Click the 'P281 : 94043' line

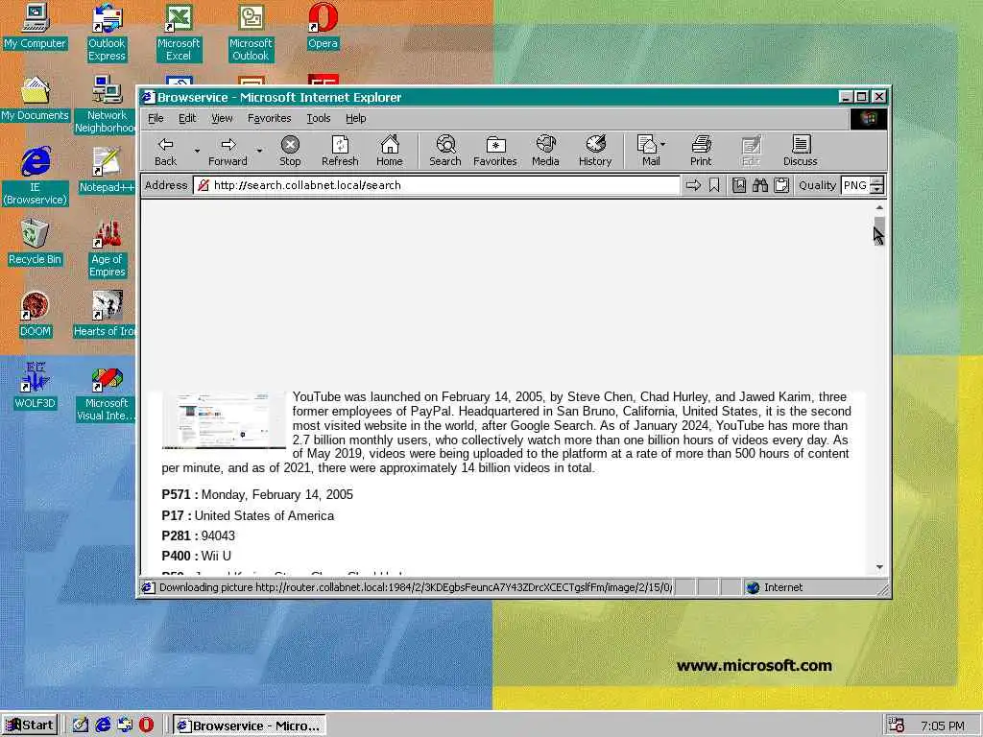tap(198, 535)
